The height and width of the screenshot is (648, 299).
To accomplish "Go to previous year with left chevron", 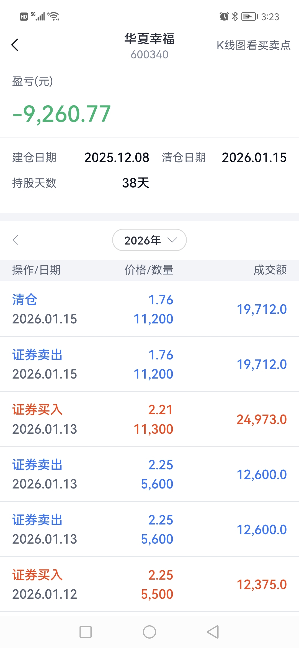I will [16, 240].
